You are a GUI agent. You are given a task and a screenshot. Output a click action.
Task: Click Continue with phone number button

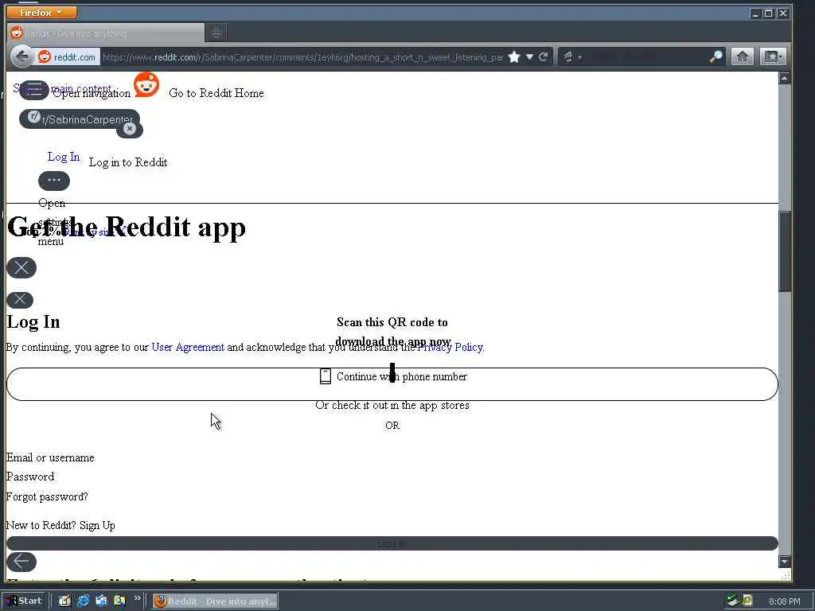(x=392, y=384)
